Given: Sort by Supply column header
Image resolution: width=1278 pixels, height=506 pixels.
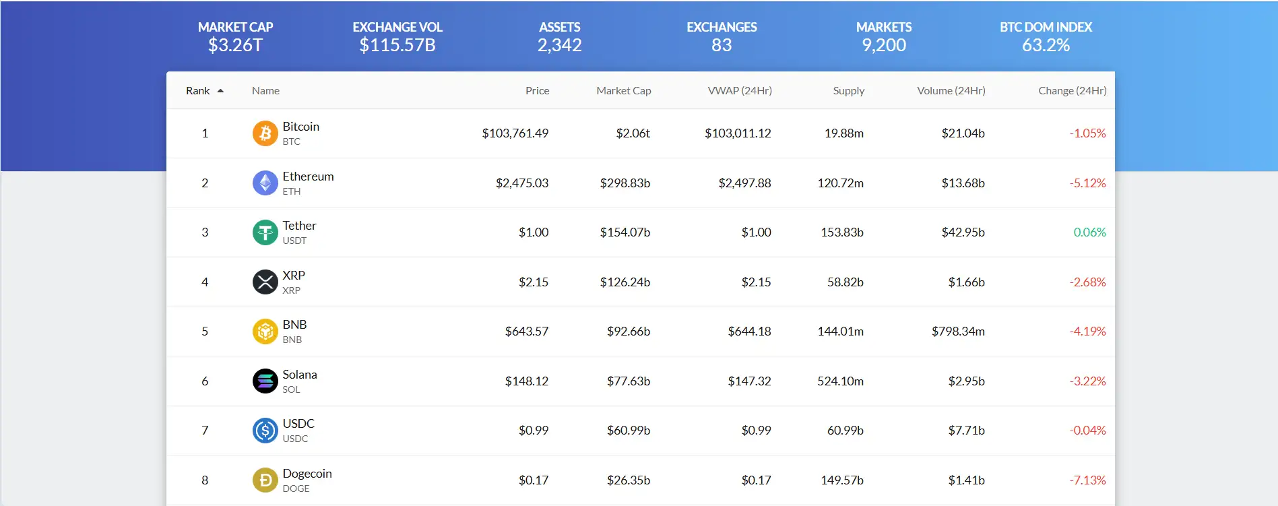Looking at the screenshot, I should pyautogui.click(x=848, y=91).
